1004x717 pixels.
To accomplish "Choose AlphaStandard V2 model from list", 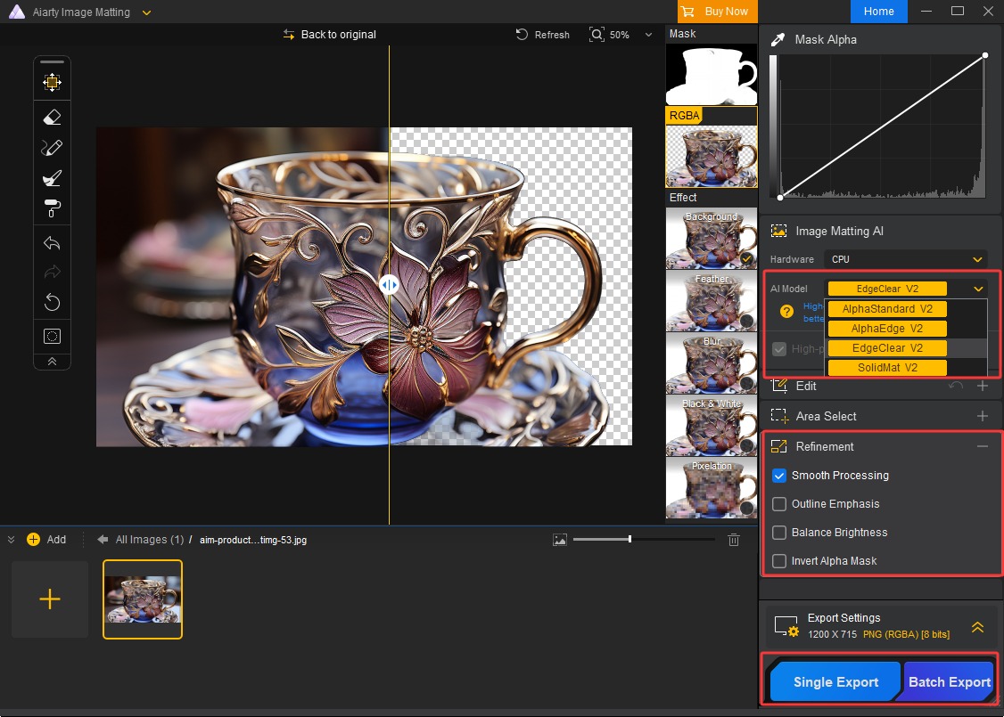I will (x=887, y=309).
